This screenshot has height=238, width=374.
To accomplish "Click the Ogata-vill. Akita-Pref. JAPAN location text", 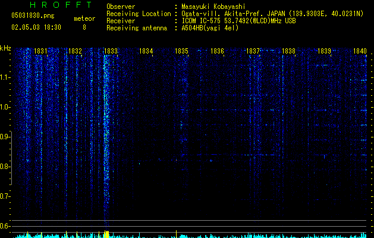I will tap(272, 14).
